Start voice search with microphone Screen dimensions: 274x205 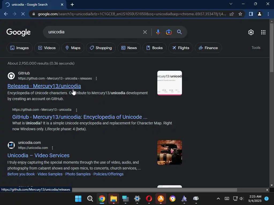(x=158, y=32)
